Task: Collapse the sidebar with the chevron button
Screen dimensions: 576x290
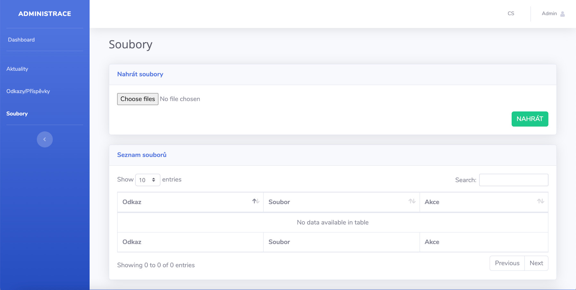Action: click(x=45, y=139)
